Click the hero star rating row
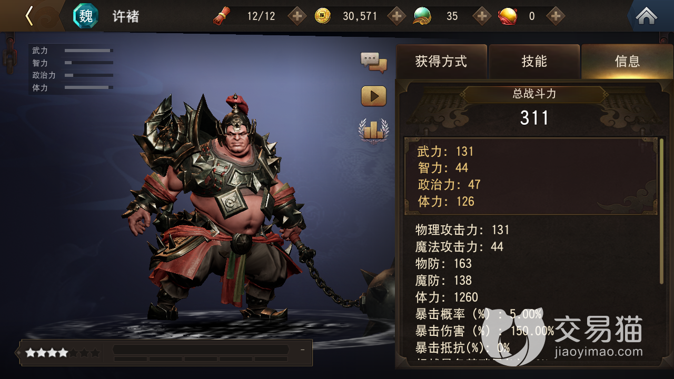The image size is (674, 379). tap(62, 353)
